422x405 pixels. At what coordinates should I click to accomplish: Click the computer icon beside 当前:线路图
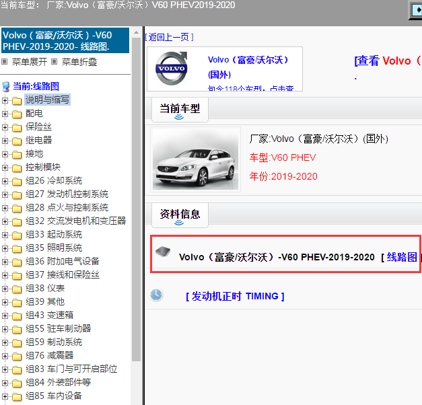pyautogui.click(x=6, y=87)
